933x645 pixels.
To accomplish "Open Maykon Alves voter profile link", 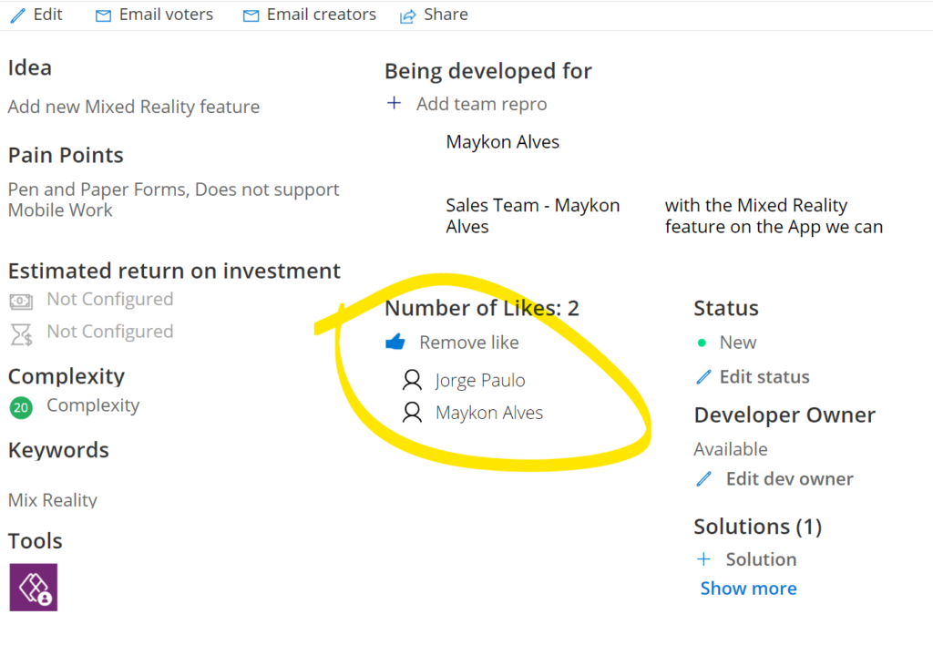I will pyautogui.click(x=488, y=413).
